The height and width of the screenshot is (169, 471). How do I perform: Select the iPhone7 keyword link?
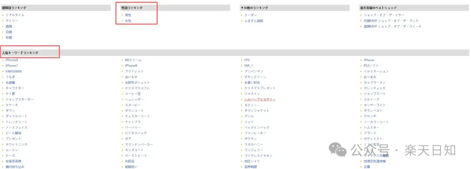[x=11, y=66]
